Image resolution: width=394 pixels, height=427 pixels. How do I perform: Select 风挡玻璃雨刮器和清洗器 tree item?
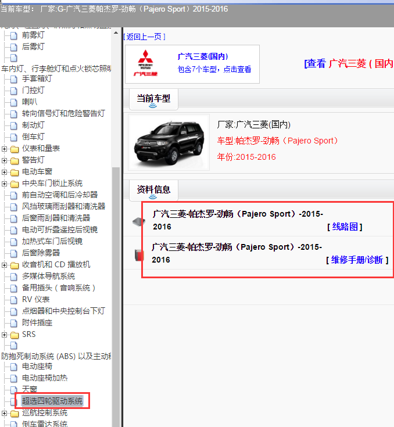coord(63,207)
